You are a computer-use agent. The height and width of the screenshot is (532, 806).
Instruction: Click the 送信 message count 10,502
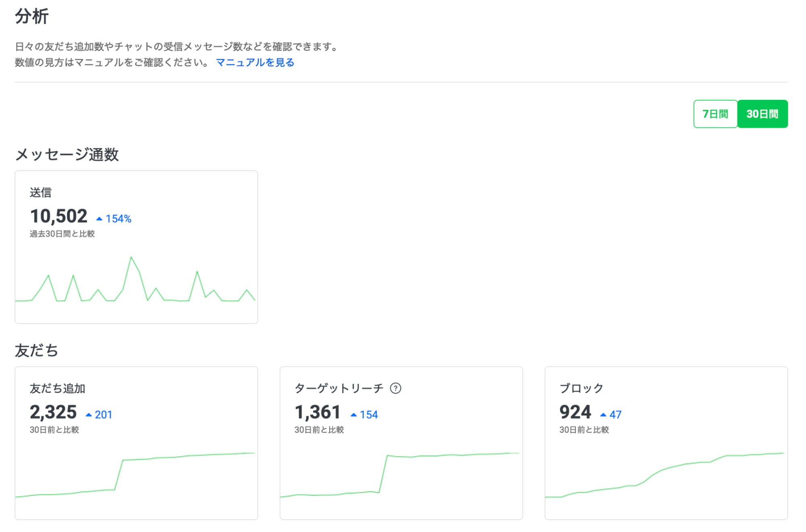click(59, 216)
